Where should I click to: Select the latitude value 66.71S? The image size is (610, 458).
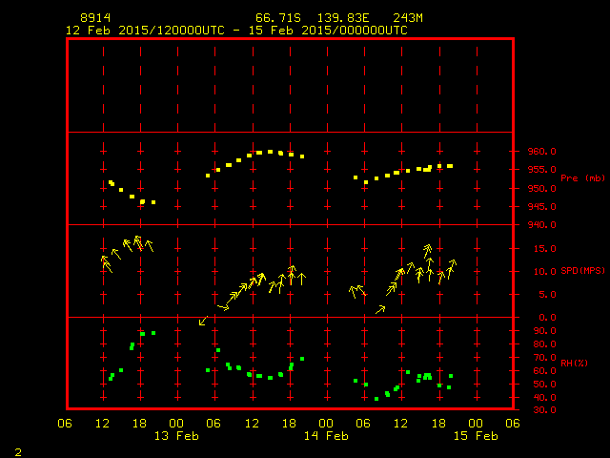point(278,18)
